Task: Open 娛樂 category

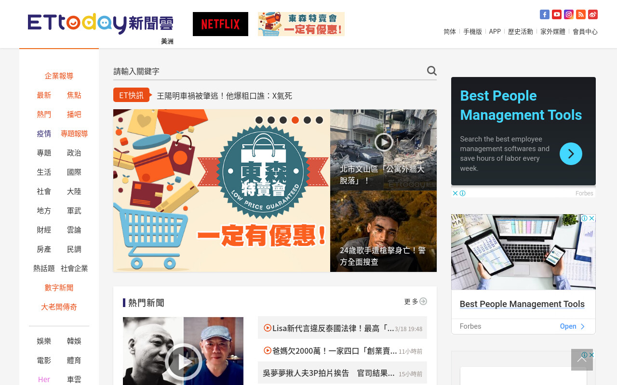Action: pos(44,341)
